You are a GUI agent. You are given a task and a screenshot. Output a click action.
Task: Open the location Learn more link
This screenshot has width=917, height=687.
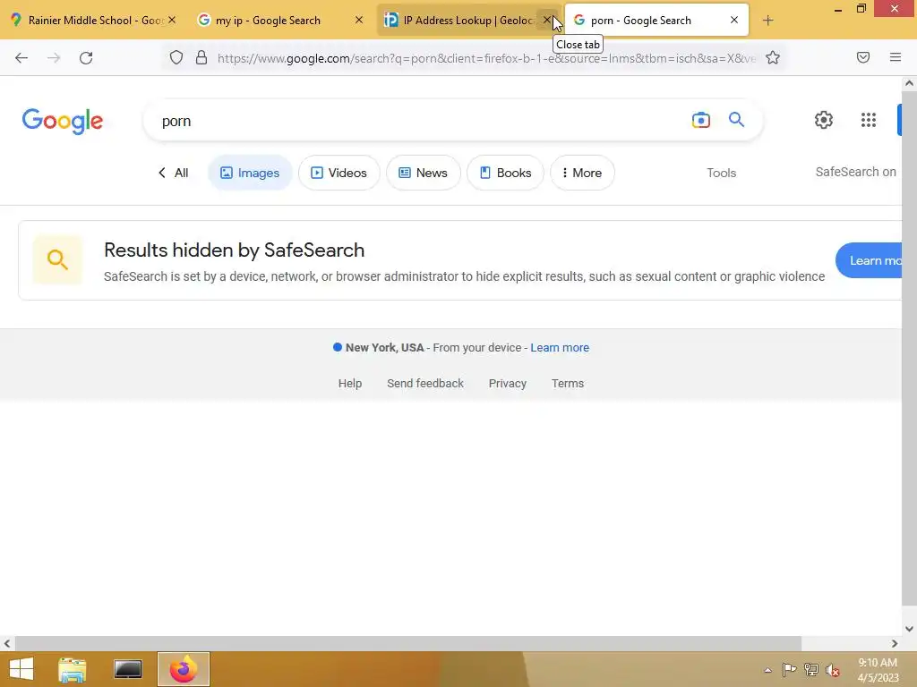(x=560, y=348)
